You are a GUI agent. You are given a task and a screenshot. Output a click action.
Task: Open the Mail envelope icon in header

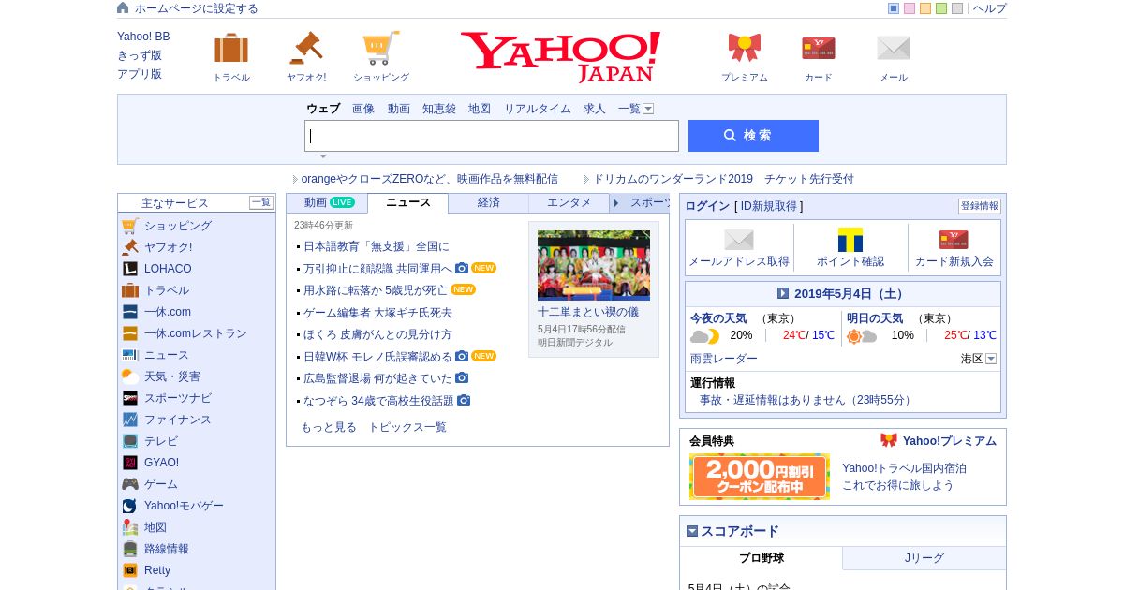(894, 48)
